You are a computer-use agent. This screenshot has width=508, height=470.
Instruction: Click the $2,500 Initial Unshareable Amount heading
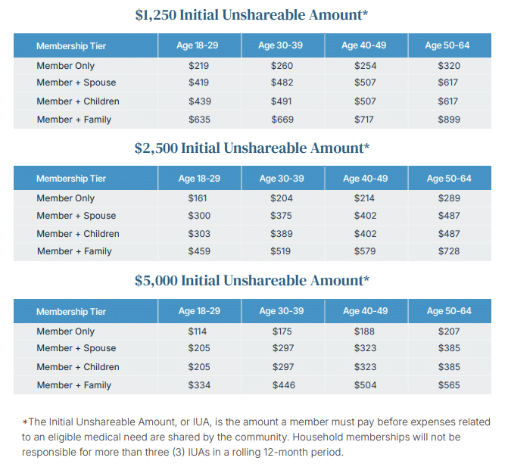(x=252, y=148)
